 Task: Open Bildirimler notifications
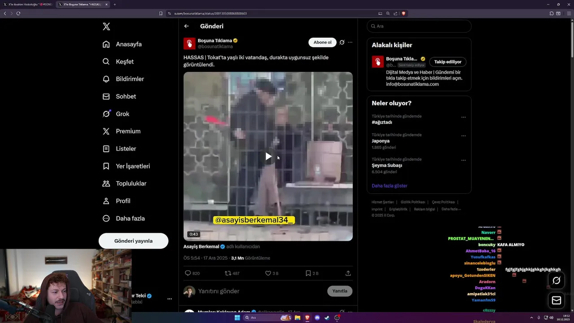(x=123, y=79)
